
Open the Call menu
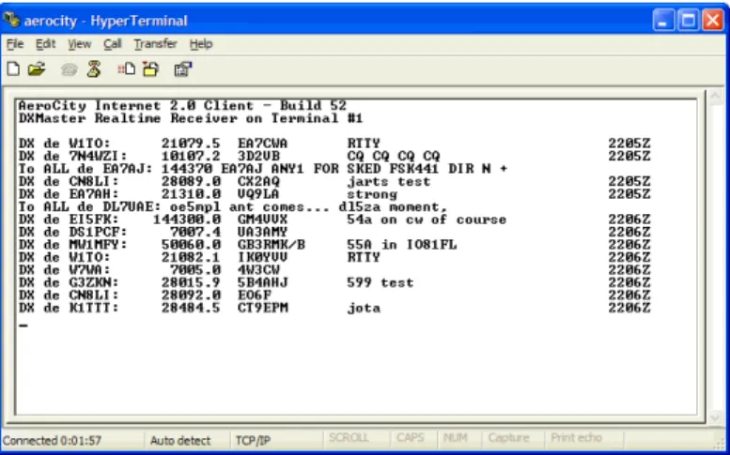click(113, 44)
